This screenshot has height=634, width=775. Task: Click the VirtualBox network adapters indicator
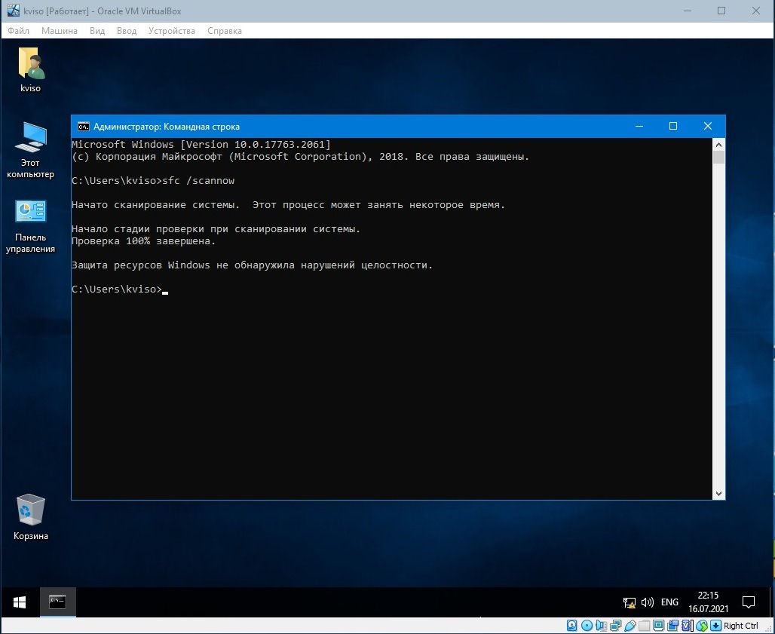[x=615, y=626]
